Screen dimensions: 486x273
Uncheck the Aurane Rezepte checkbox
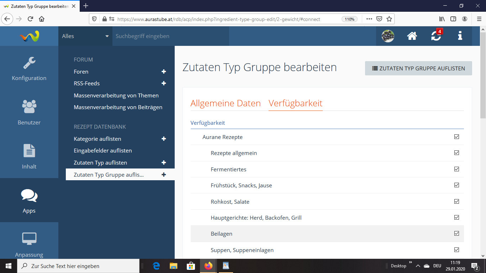coord(456,137)
